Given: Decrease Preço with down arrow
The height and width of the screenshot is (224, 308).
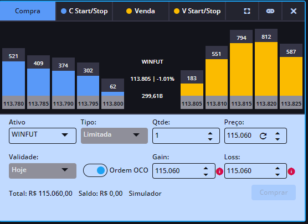Looking at the screenshot, I should point(278,139).
